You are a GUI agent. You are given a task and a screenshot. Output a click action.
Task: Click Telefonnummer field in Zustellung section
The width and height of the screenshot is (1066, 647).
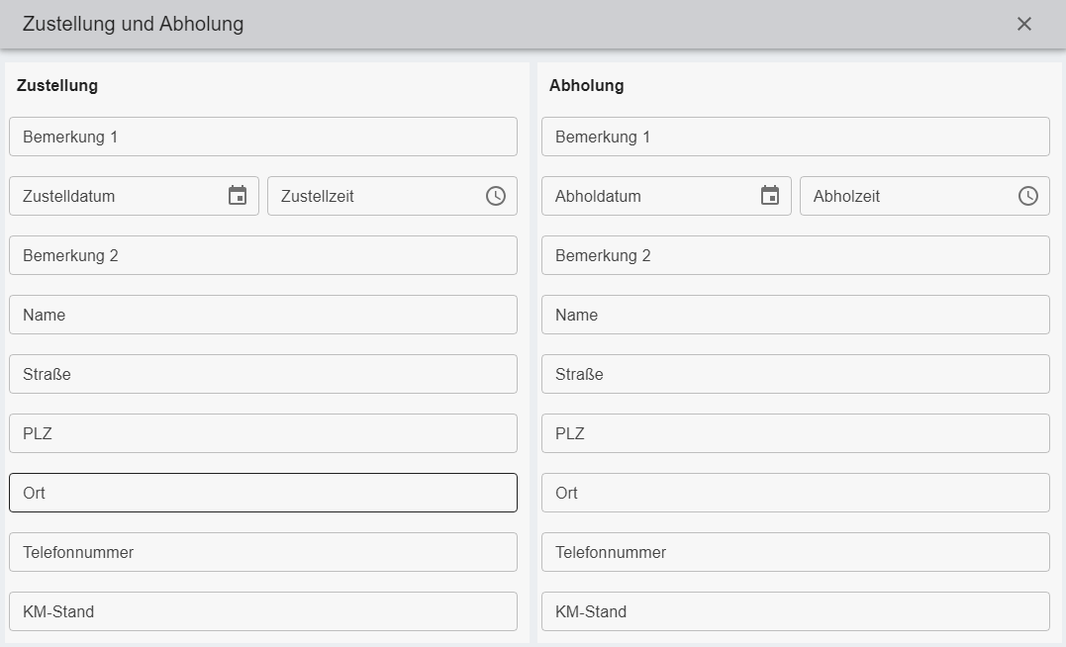coord(262,552)
